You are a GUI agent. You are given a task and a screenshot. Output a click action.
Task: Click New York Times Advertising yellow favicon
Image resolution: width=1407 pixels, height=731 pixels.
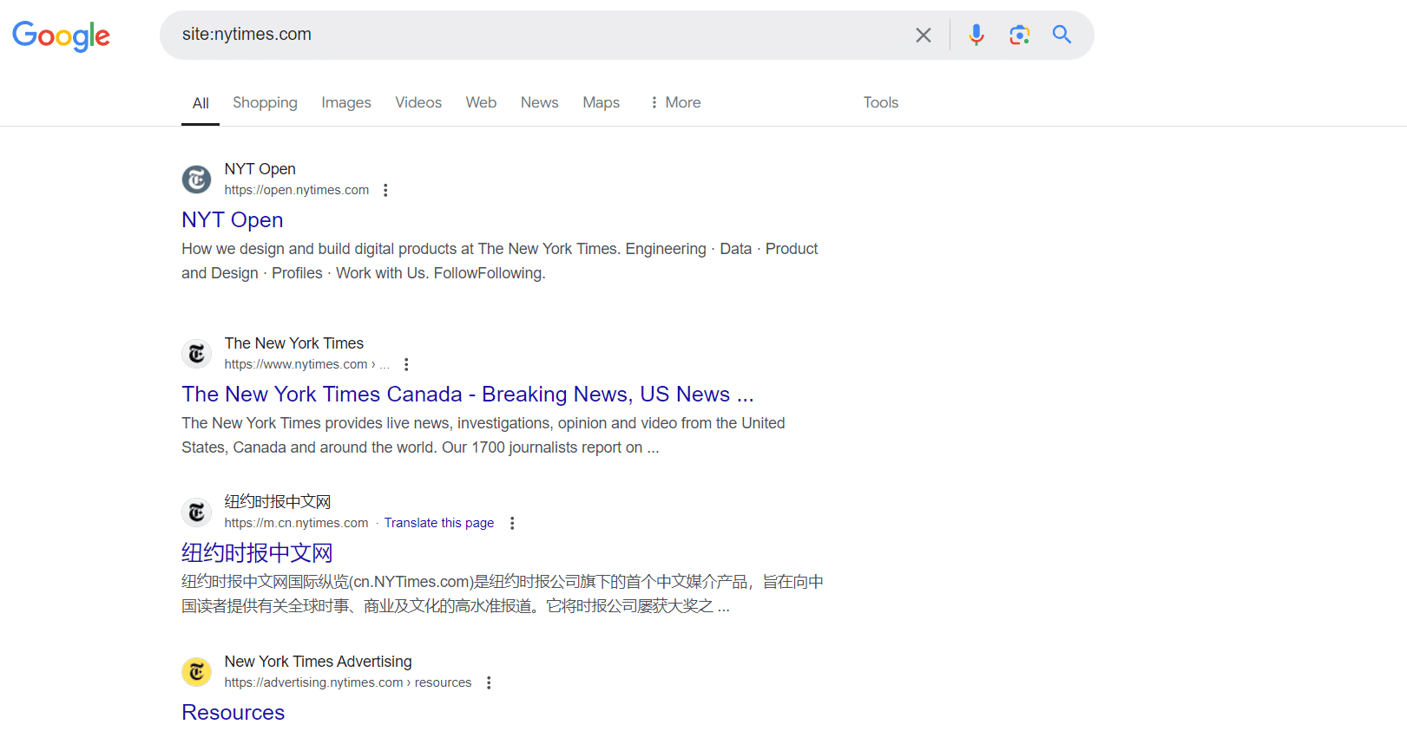196,672
